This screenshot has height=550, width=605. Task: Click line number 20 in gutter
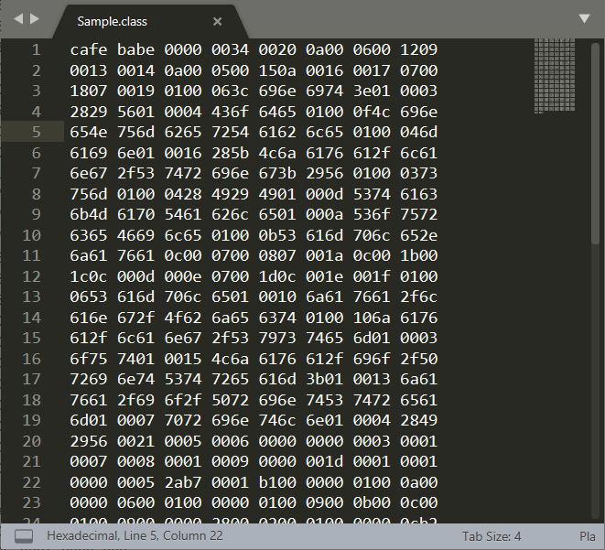(32, 441)
